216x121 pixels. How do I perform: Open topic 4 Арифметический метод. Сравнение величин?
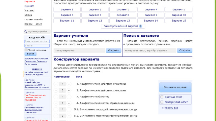tap(107, 103)
